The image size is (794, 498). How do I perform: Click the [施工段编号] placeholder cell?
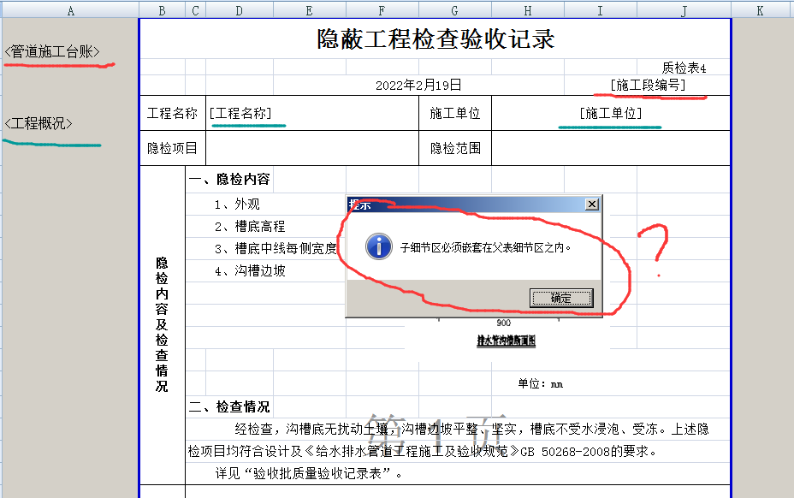[x=648, y=85]
